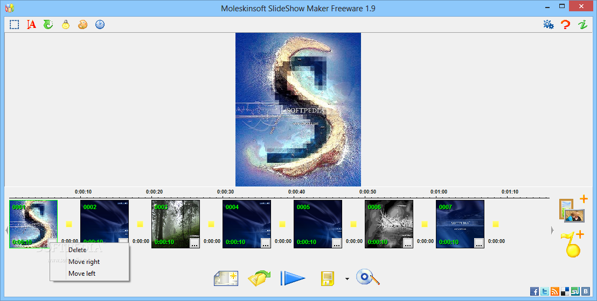Save the project with the yellow floppy icon

[328, 278]
